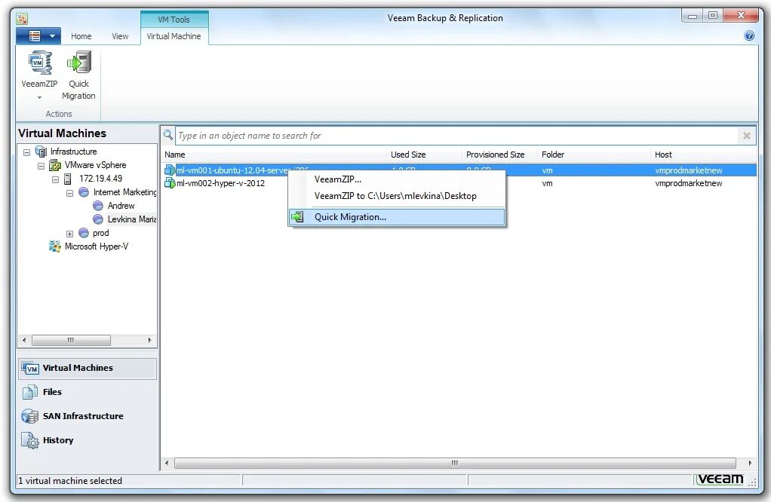Click tree panel scroll left arrow
771x502 pixels.
click(24, 340)
